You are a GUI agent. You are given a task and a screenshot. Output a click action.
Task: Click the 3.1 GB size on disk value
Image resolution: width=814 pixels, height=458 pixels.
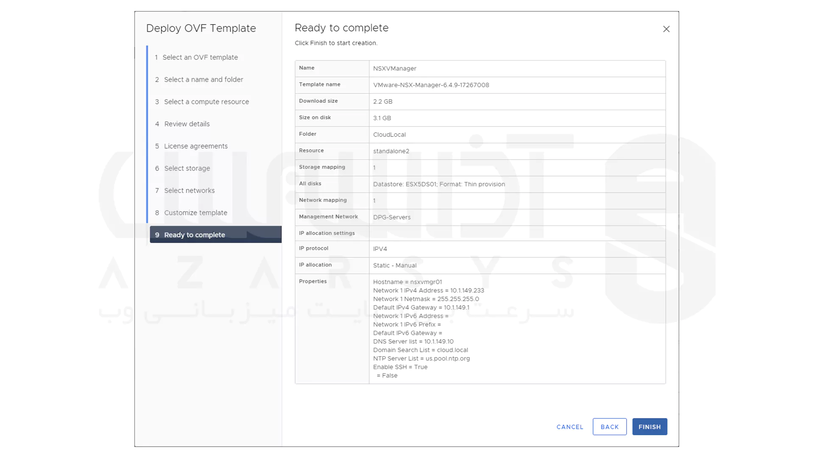(382, 118)
